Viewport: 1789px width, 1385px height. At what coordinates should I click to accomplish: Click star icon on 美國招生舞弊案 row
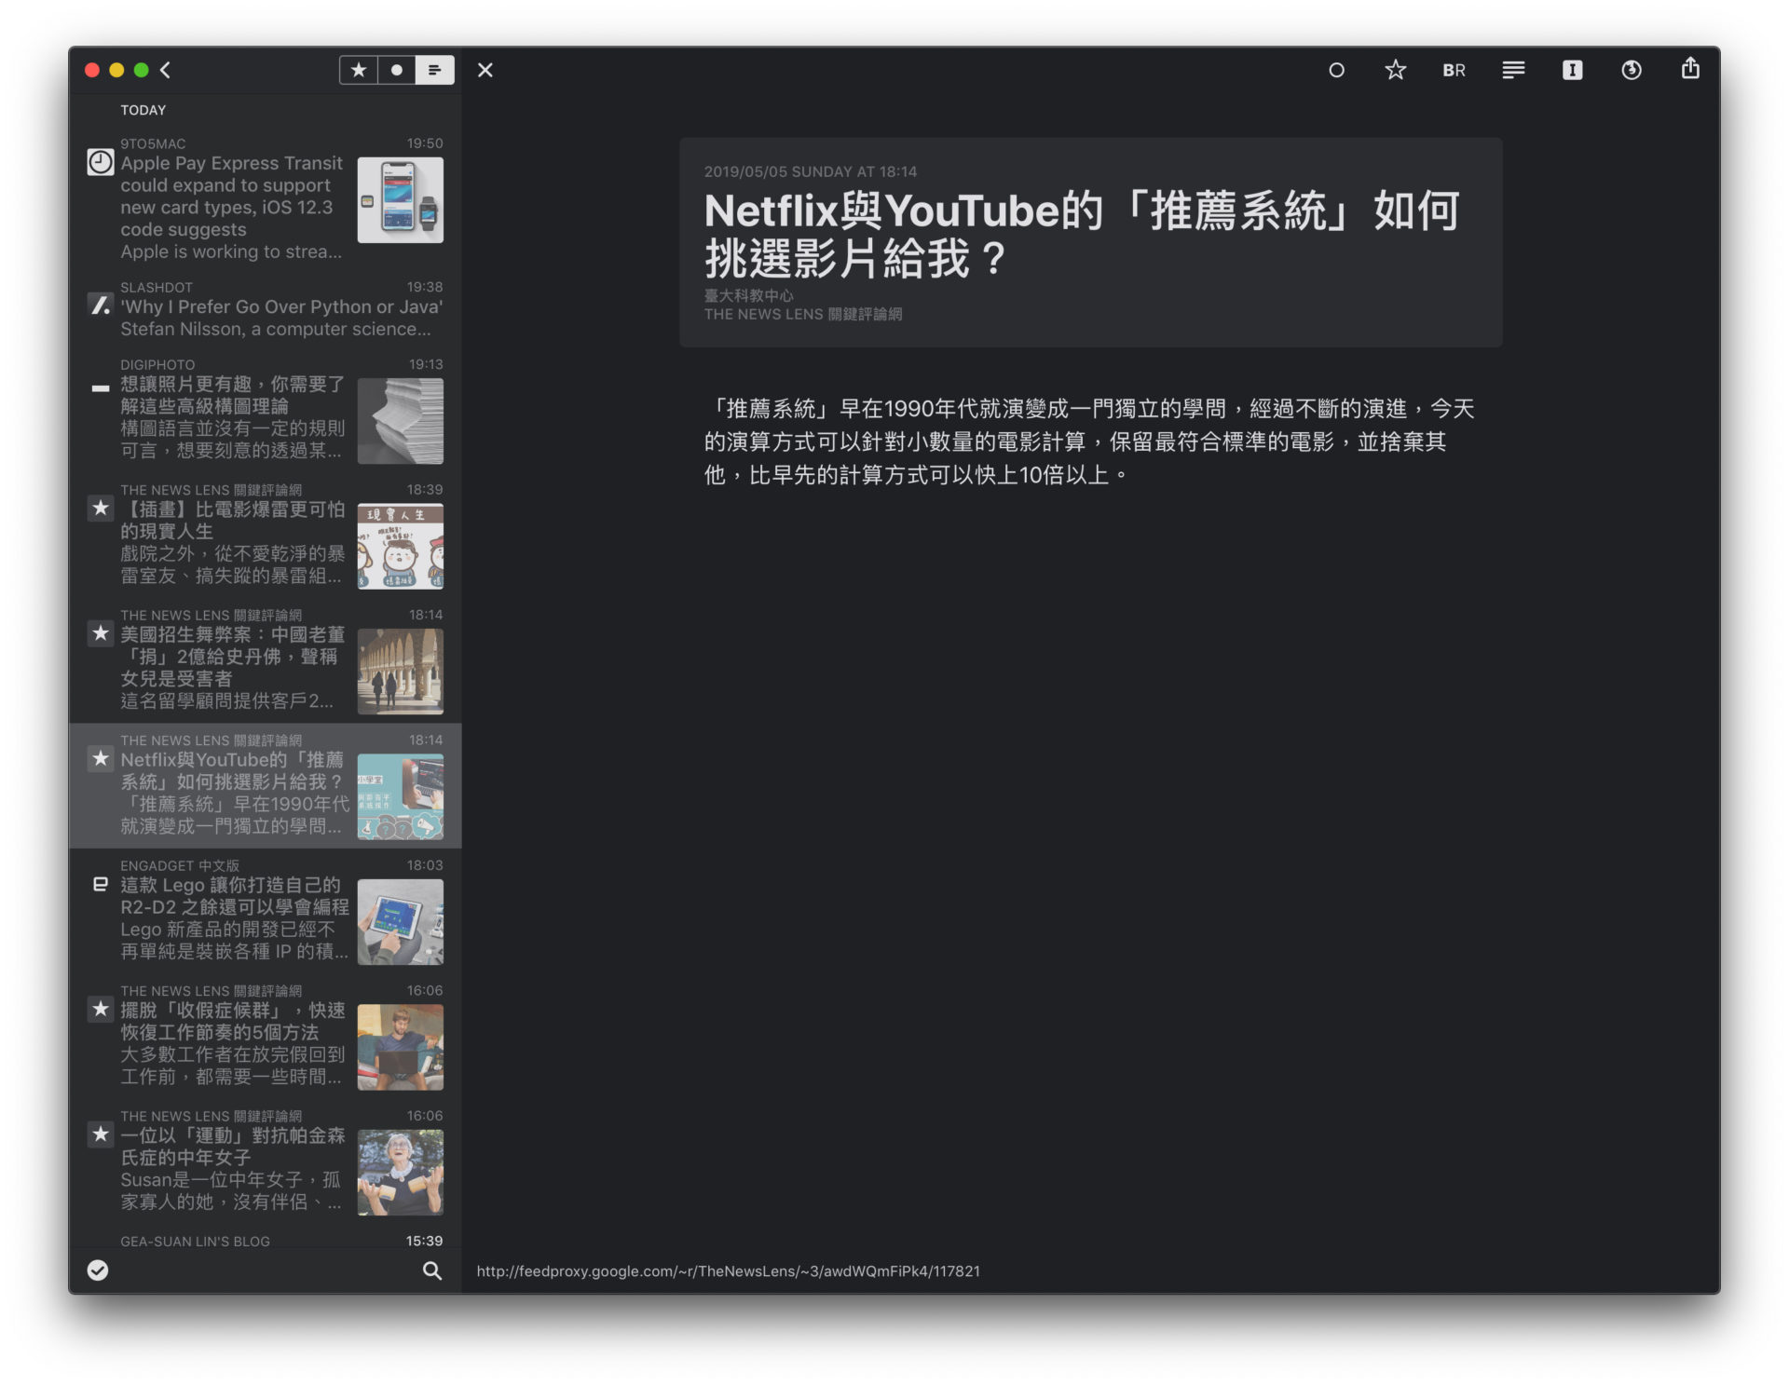coord(101,634)
